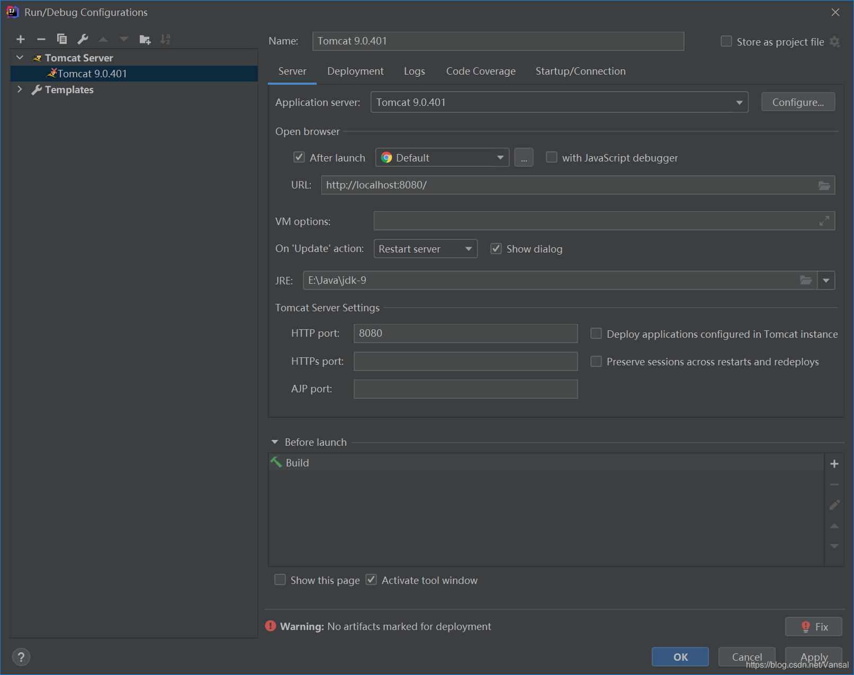Create new folder for configurations
Image resolution: width=854 pixels, height=675 pixels.
click(x=145, y=39)
